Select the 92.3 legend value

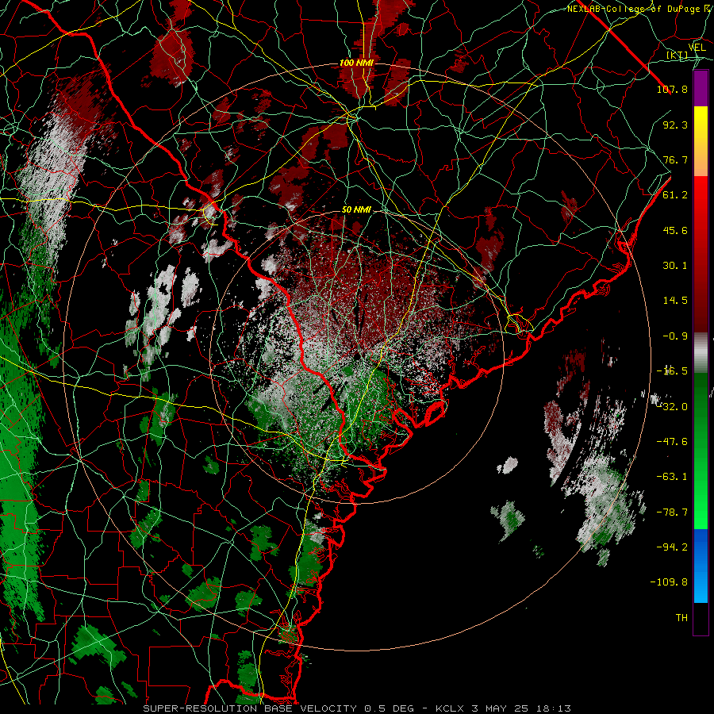[x=675, y=125]
